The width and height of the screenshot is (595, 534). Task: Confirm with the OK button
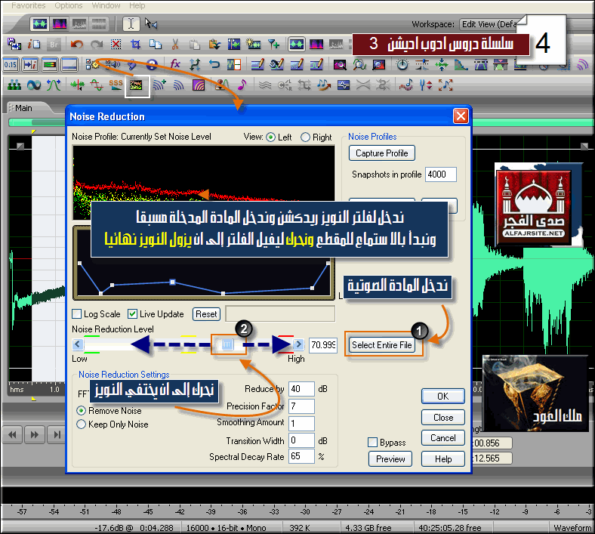(x=442, y=397)
